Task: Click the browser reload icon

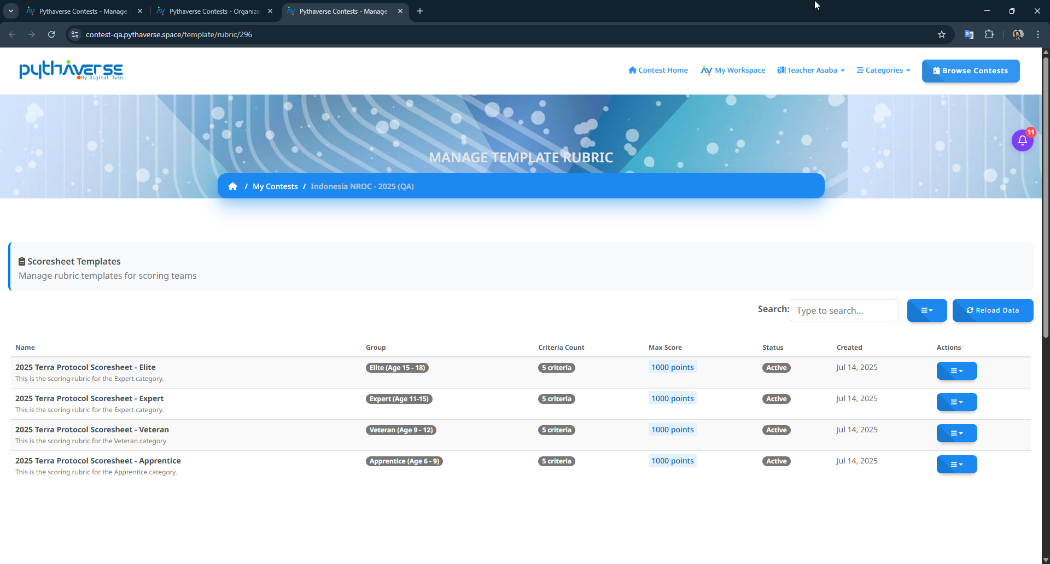Action: tap(51, 34)
